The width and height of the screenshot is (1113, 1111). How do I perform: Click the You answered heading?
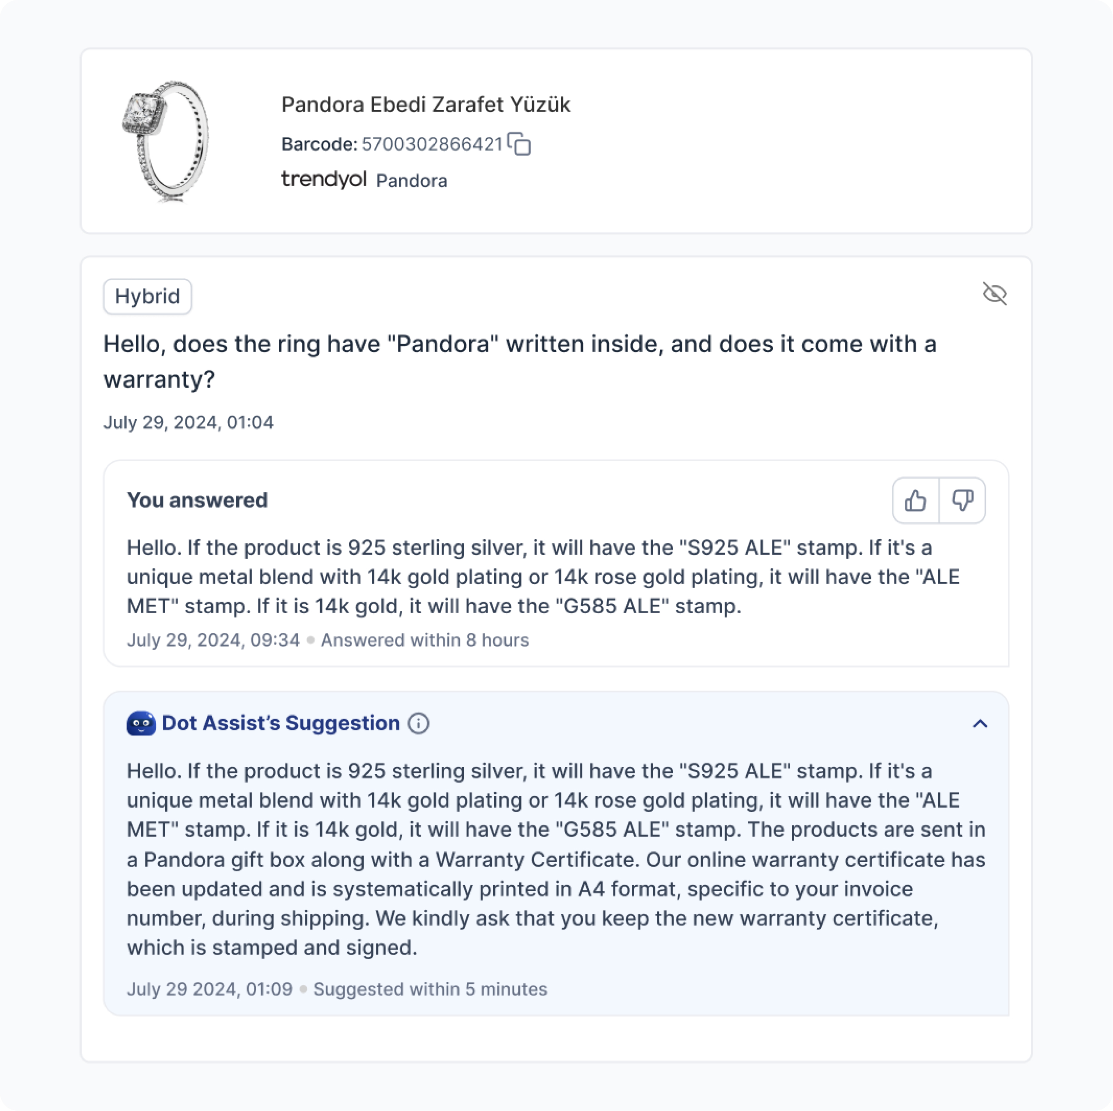pos(197,500)
